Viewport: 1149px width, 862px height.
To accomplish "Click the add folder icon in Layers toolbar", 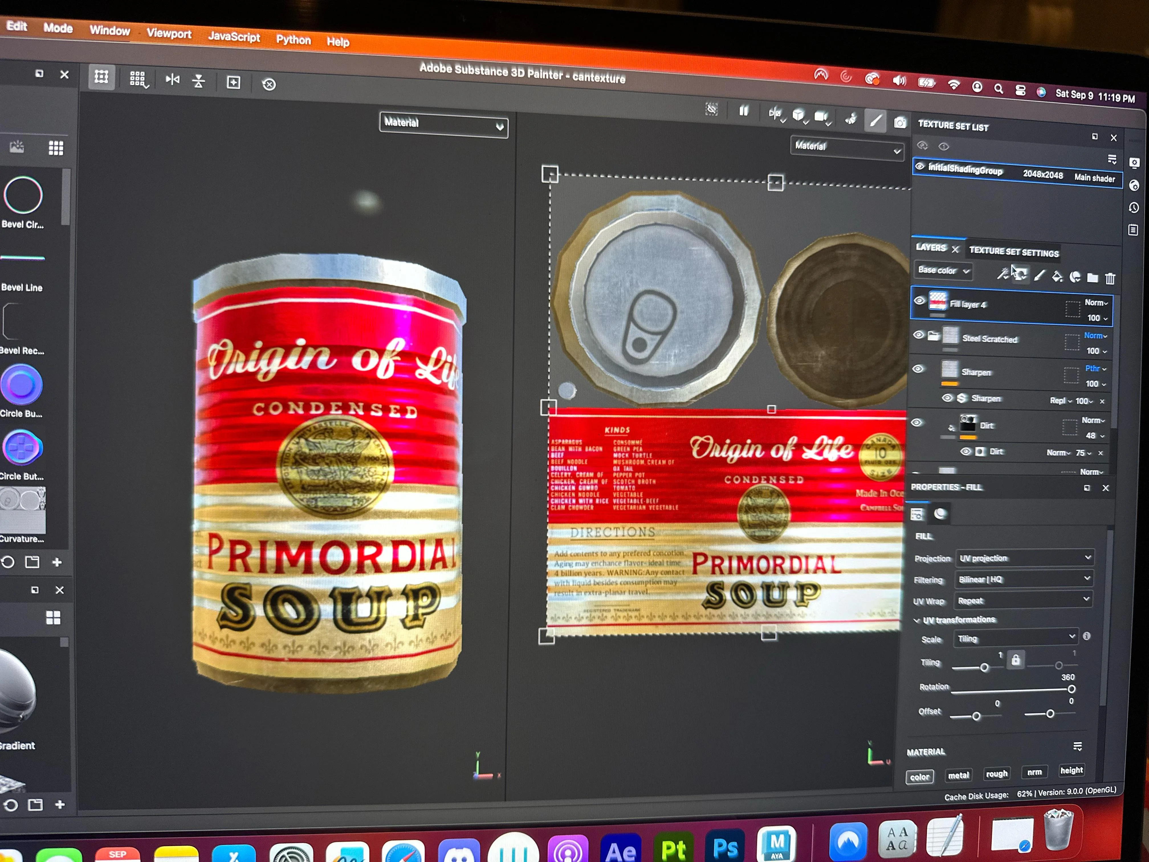I will tap(1092, 277).
